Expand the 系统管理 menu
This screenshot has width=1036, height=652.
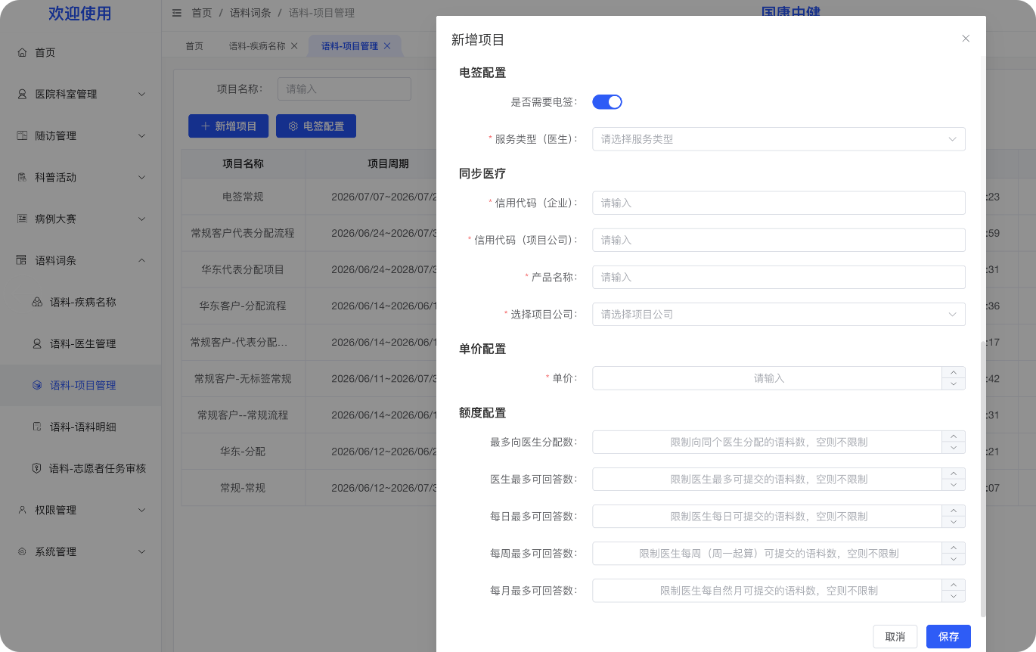[141, 552]
